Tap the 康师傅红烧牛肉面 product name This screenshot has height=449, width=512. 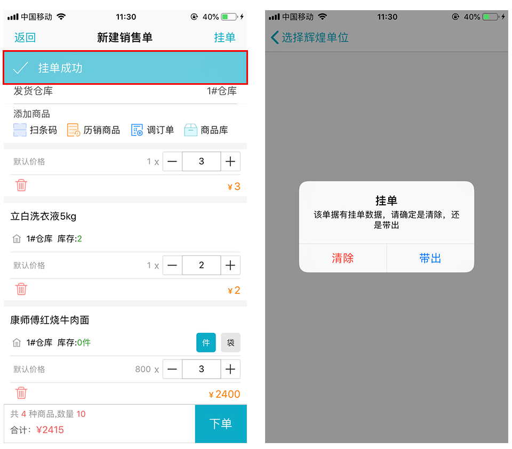[x=50, y=320]
